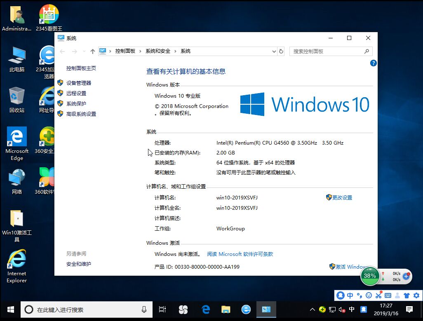Open the 网络 (Network) desktop icon

coord(17,182)
